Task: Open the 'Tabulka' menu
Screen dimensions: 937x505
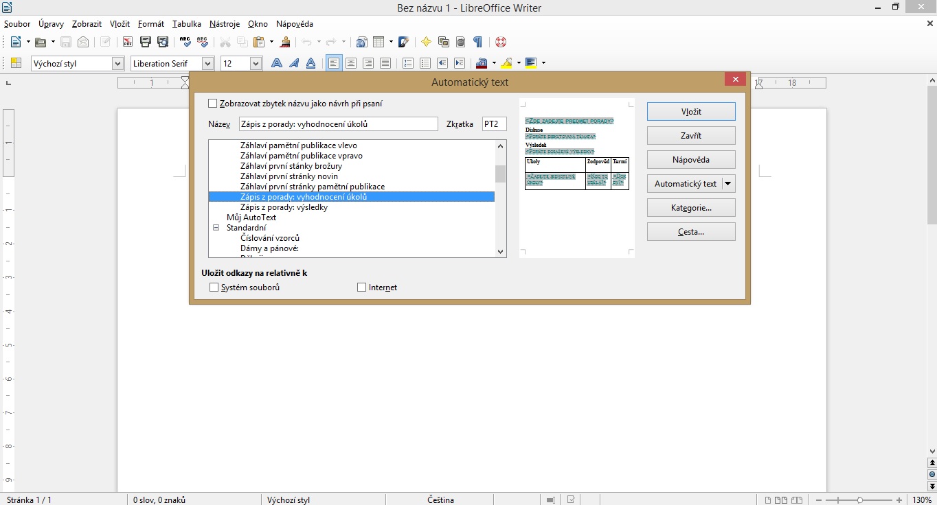Action: pyautogui.click(x=186, y=24)
